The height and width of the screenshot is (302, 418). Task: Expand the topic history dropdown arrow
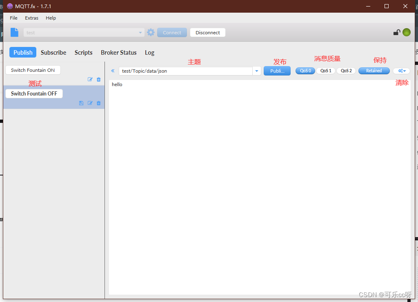256,71
